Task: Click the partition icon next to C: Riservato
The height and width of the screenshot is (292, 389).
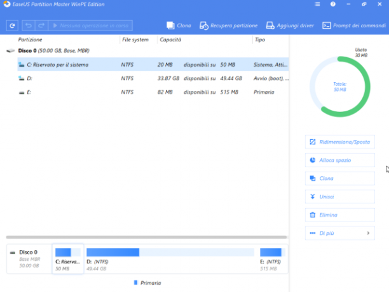Action: (22, 65)
